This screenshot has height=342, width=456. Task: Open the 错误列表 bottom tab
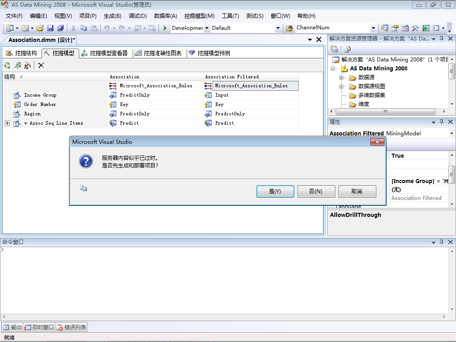(x=71, y=327)
